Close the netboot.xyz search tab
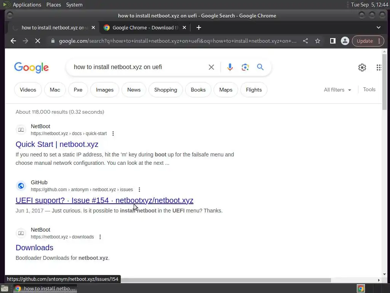Viewport: 390px width, 293px height. (93, 27)
